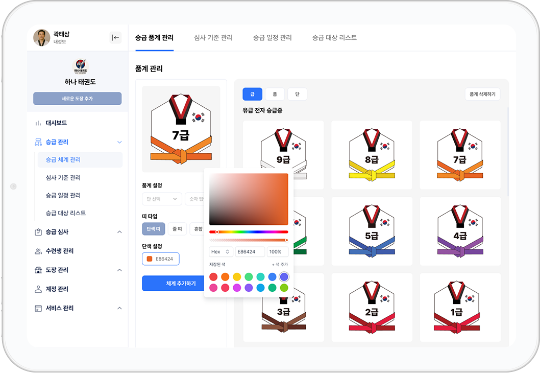Select the 품 grade filter toggle
The height and width of the screenshot is (373, 540).
click(x=275, y=94)
